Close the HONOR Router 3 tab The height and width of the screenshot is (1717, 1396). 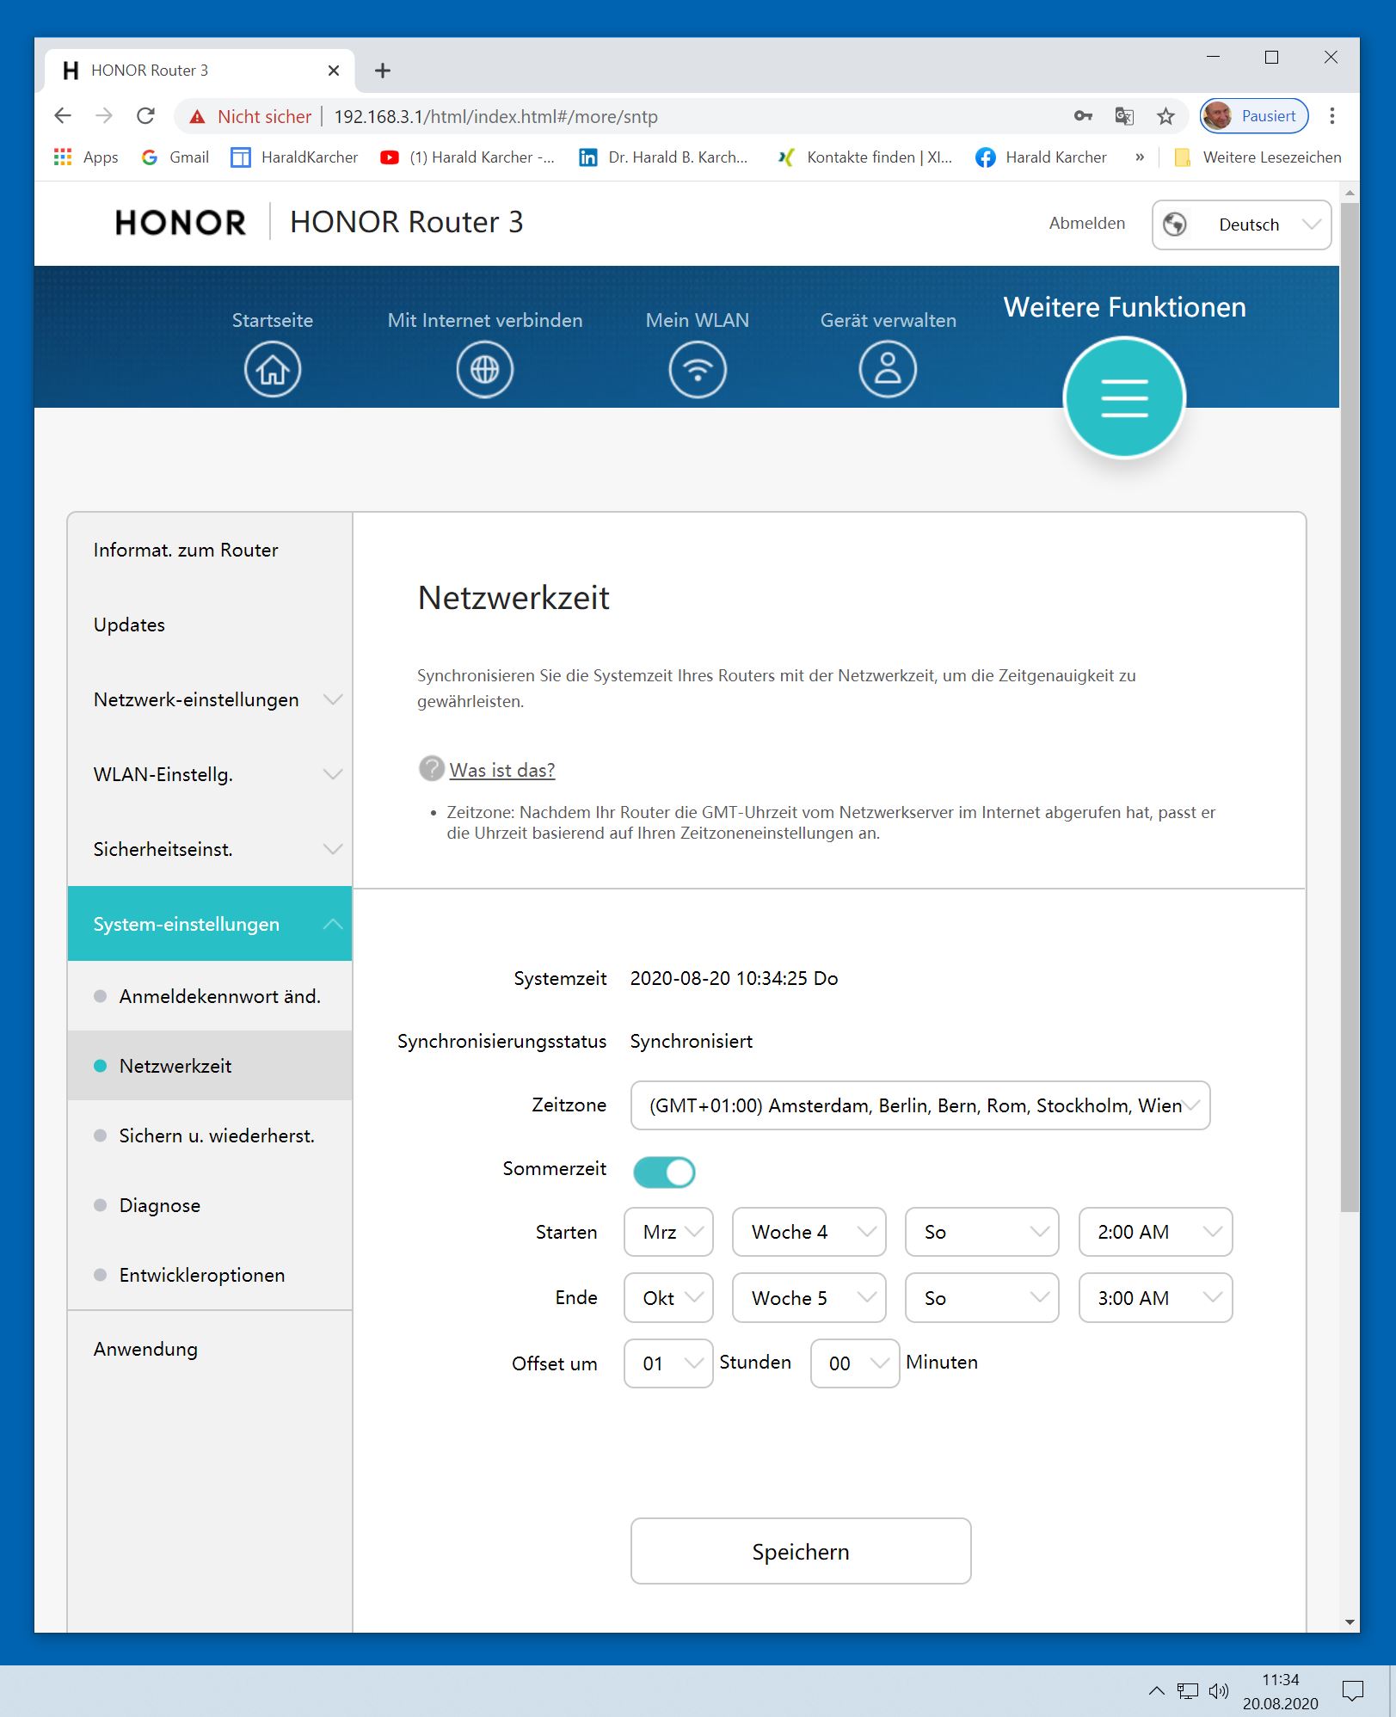[334, 71]
